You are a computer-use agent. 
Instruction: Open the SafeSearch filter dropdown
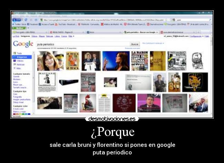click(153, 43)
